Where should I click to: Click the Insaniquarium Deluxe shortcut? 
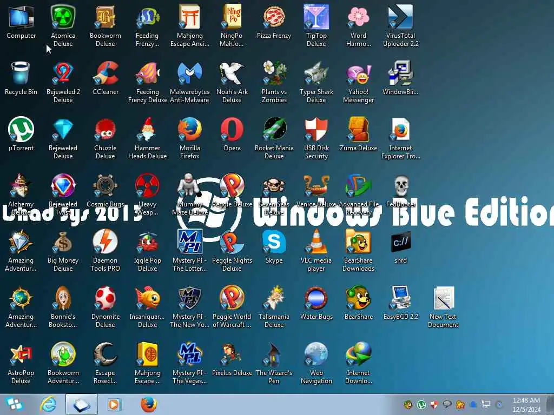tap(147, 306)
